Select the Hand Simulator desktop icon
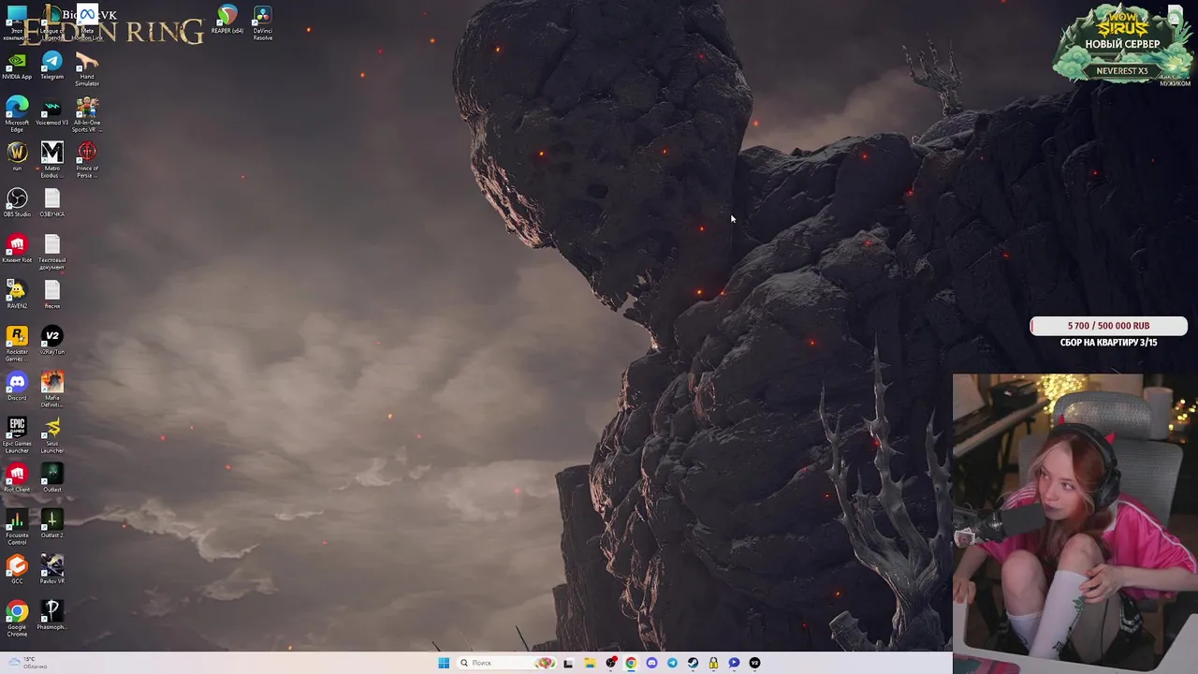 pos(87,69)
